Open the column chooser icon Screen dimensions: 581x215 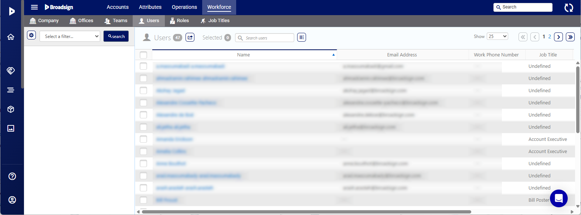pyautogui.click(x=302, y=37)
